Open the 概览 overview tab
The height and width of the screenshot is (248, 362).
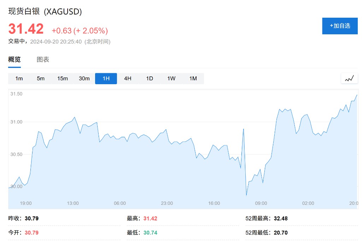tap(14, 59)
